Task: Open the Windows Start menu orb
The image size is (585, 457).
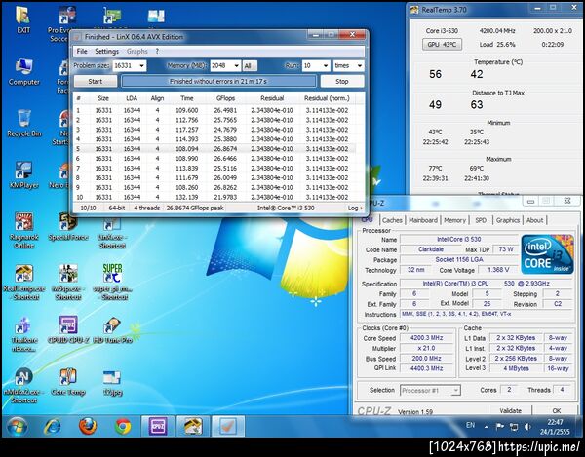Action: (x=17, y=426)
